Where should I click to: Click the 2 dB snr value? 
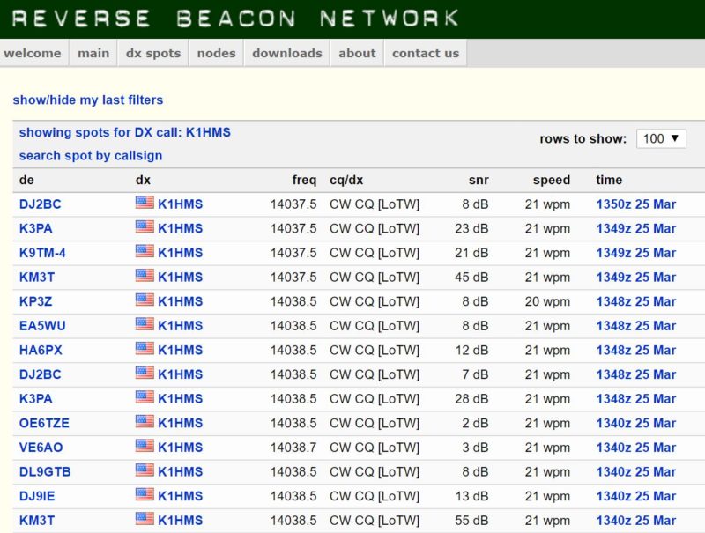coord(475,424)
